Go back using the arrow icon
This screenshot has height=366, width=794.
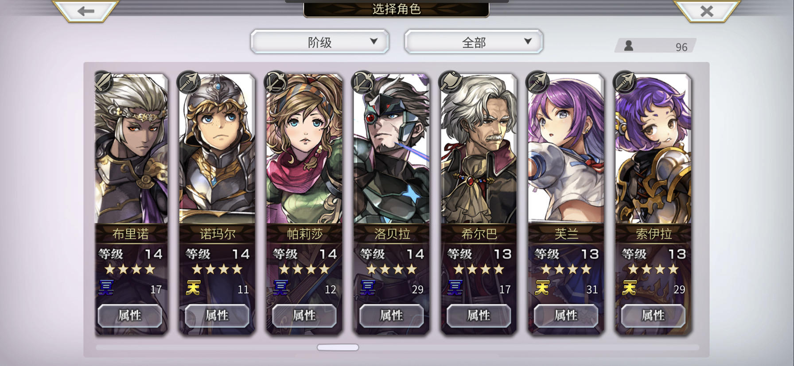86,11
